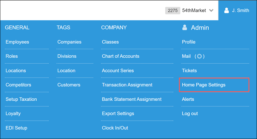Open EDI Setup

pos(16,128)
